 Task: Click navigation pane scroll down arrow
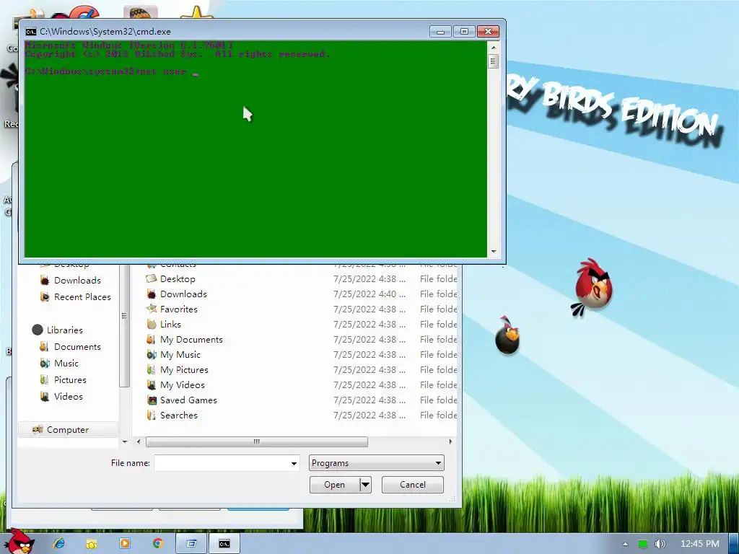(x=125, y=442)
